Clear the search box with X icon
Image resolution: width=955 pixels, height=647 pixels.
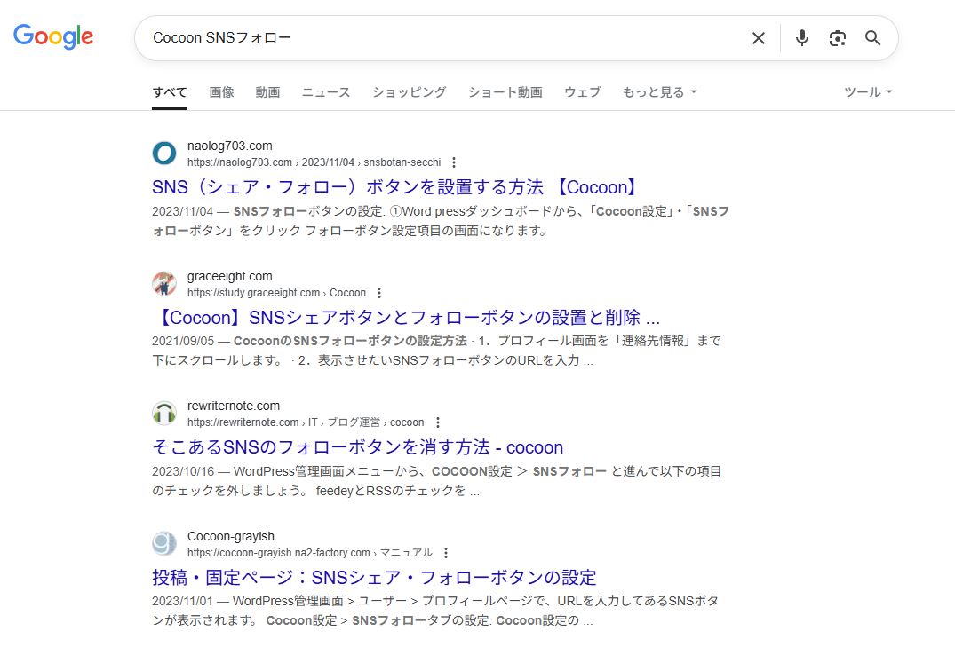pos(759,38)
